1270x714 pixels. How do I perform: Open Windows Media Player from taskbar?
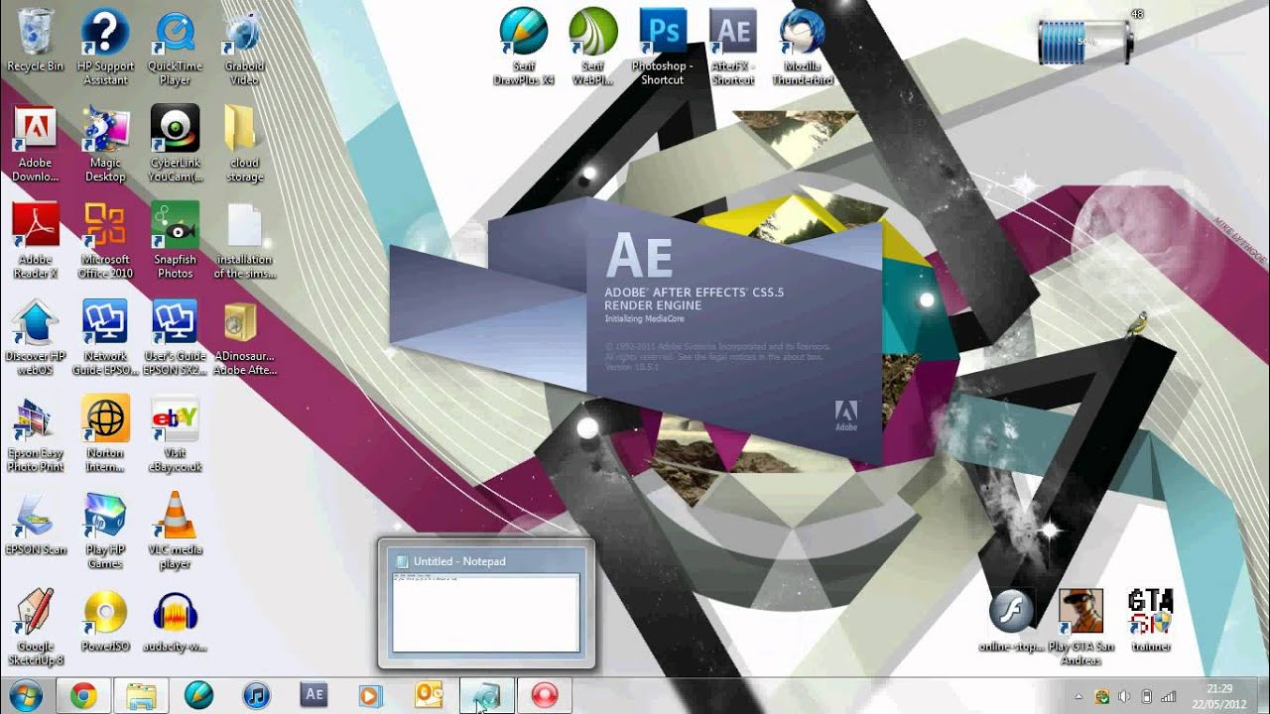click(x=371, y=696)
